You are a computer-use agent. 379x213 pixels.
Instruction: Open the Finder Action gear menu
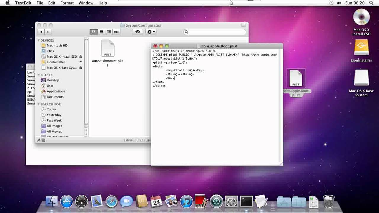[151, 32]
